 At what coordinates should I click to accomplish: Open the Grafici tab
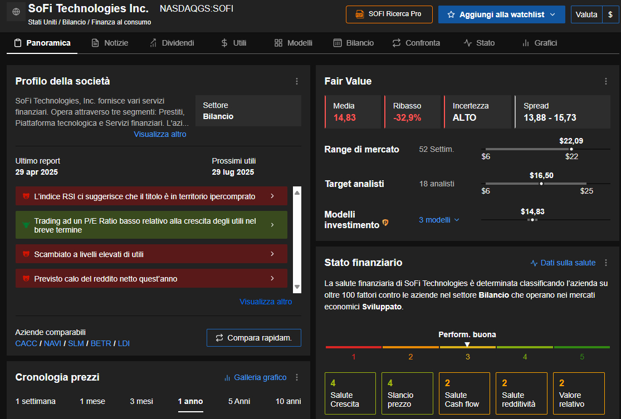540,43
